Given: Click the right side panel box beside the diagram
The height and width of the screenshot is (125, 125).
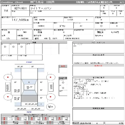Looking at the screenshot, I should click(x=51, y=87).
